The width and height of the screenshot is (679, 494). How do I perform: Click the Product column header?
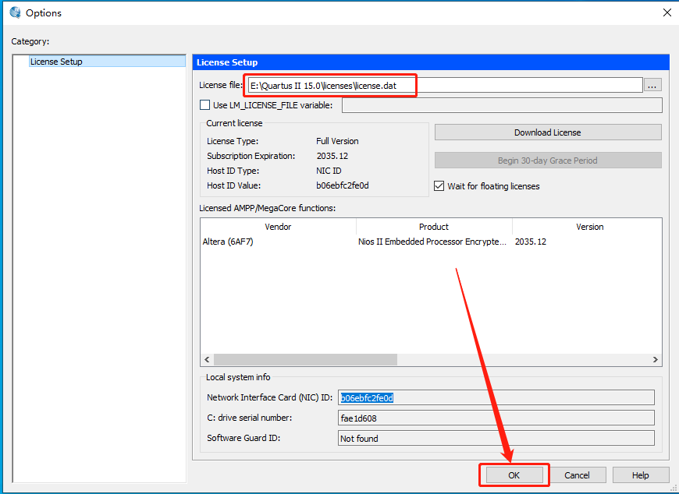(434, 227)
